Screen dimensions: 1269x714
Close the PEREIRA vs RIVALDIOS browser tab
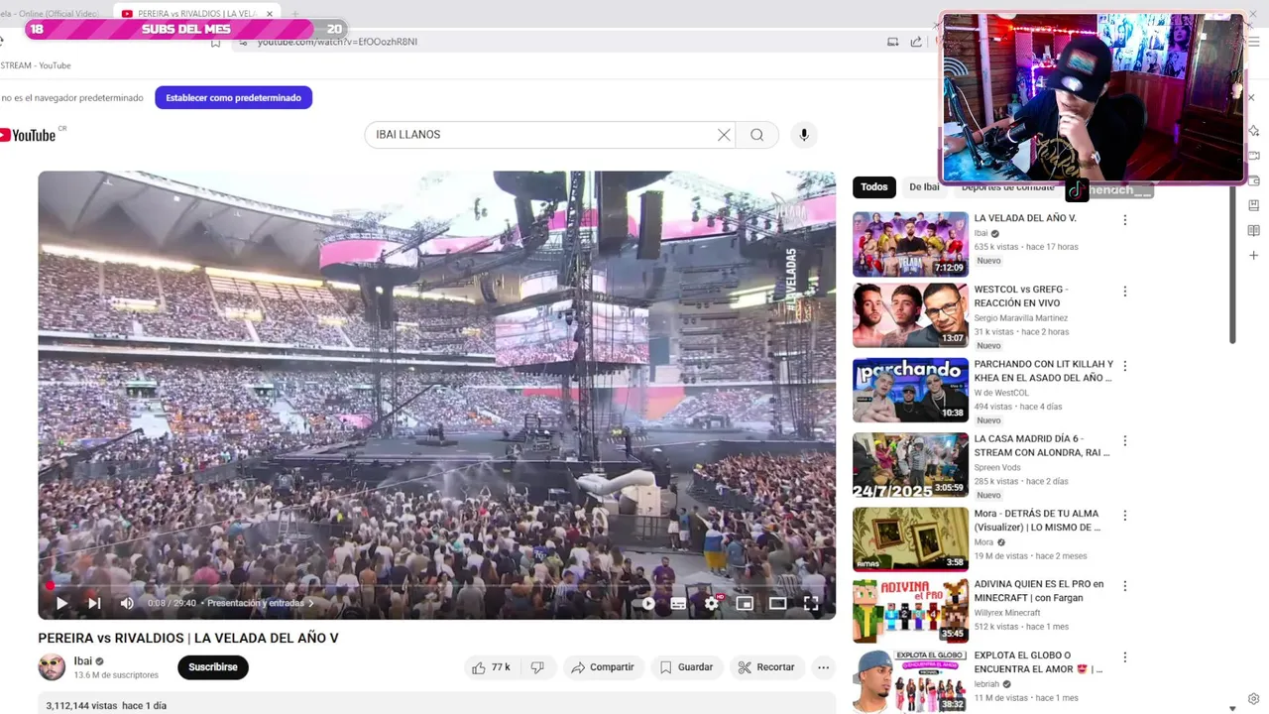pos(270,14)
